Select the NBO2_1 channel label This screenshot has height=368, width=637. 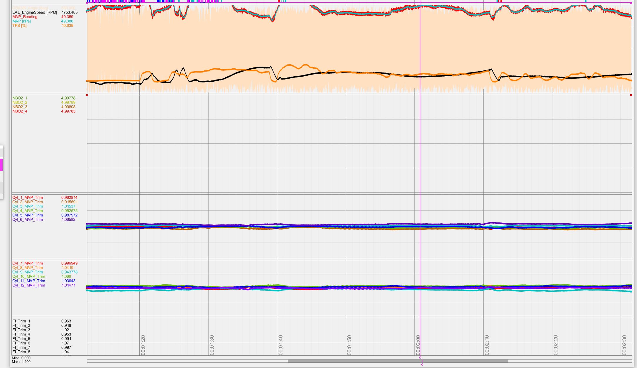pos(20,98)
